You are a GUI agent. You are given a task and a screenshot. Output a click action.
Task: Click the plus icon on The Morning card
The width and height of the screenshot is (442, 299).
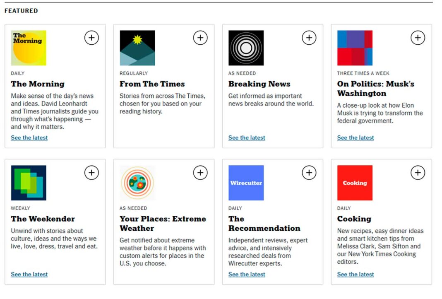pos(91,38)
